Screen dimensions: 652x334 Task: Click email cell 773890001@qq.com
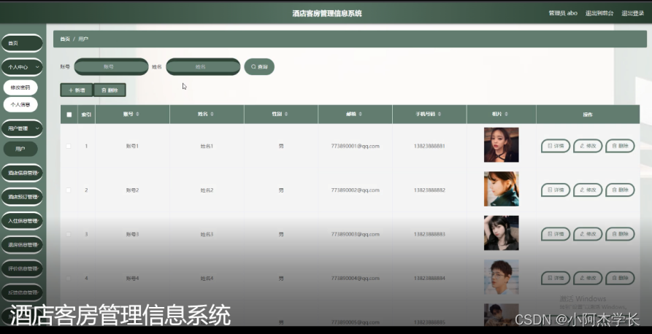(x=355, y=147)
